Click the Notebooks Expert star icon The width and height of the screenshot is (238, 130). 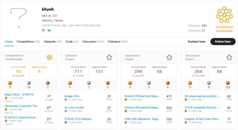pyautogui.click(x=169, y=58)
